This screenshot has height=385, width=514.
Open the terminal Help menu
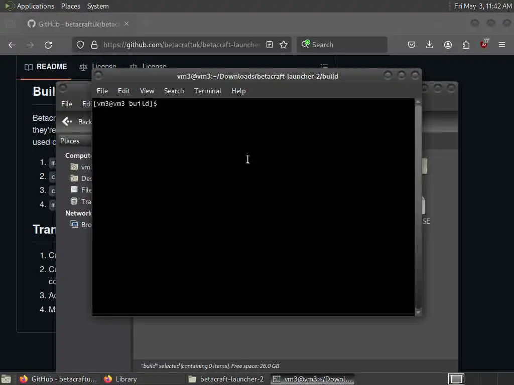coord(238,91)
